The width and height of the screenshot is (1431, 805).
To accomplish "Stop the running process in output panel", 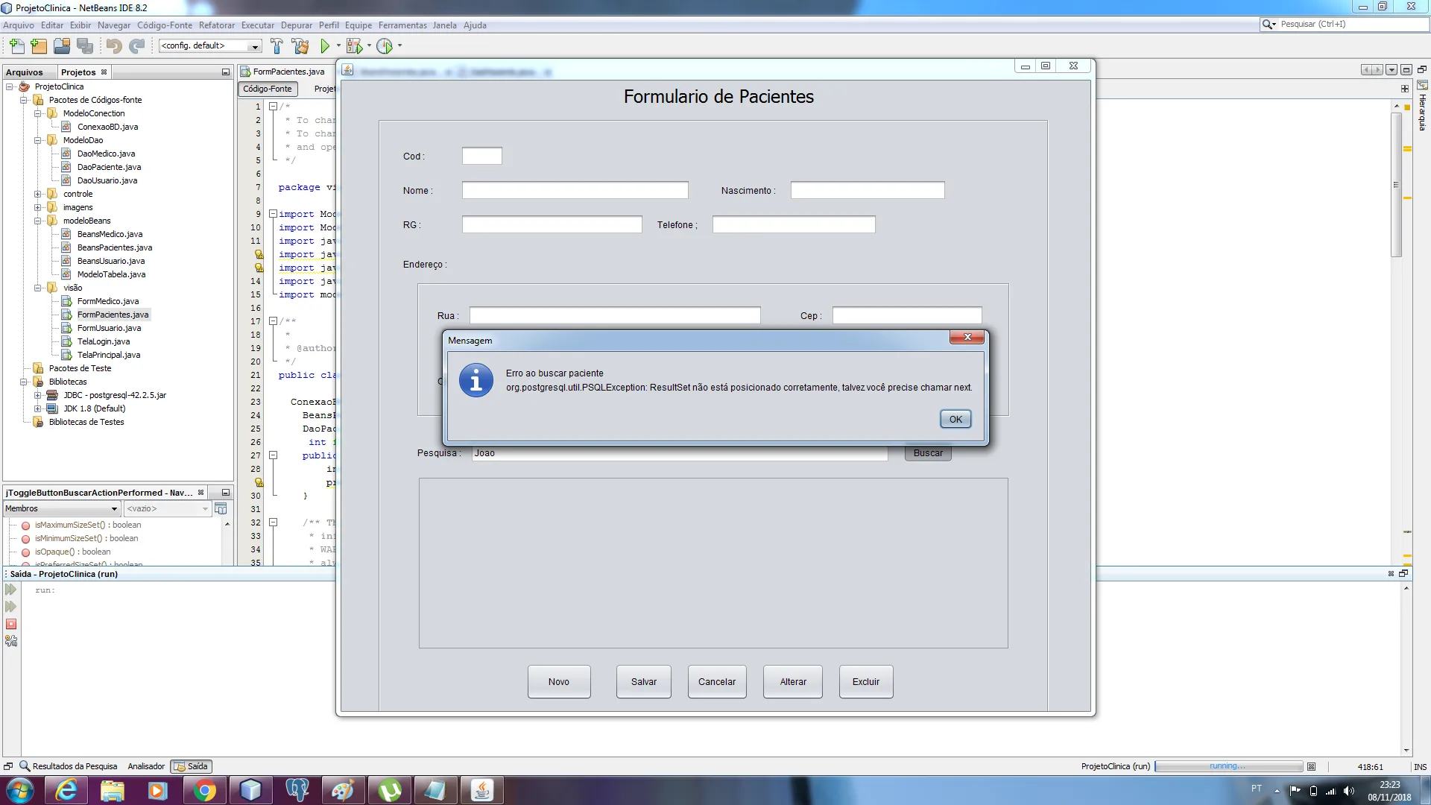I will tap(11, 624).
